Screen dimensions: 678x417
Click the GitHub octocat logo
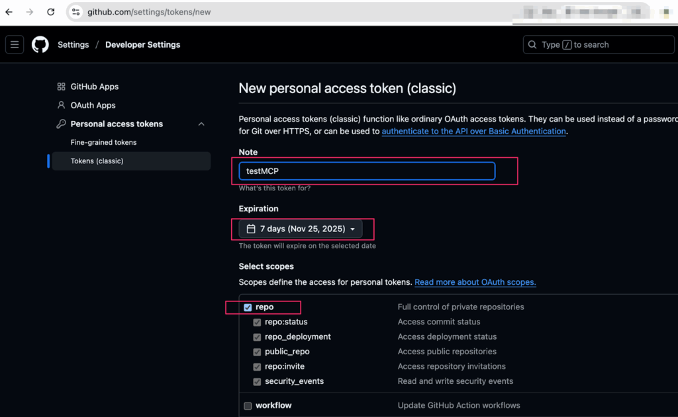click(x=40, y=44)
